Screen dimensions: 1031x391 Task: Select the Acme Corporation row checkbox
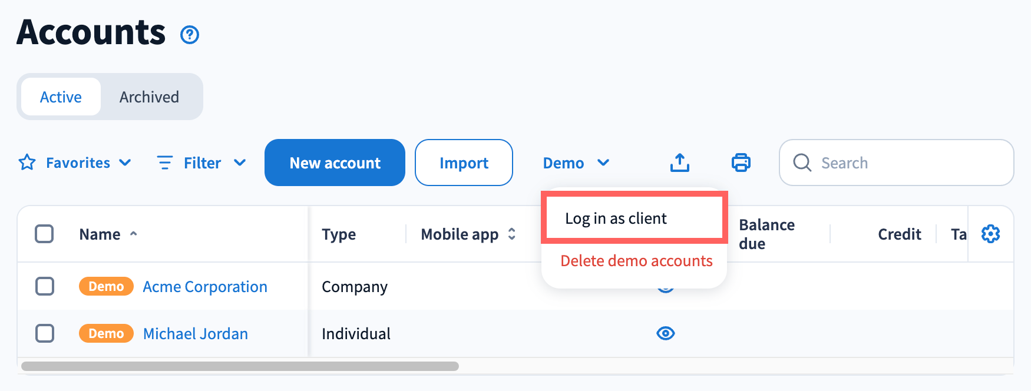pyautogui.click(x=45, y=287)
